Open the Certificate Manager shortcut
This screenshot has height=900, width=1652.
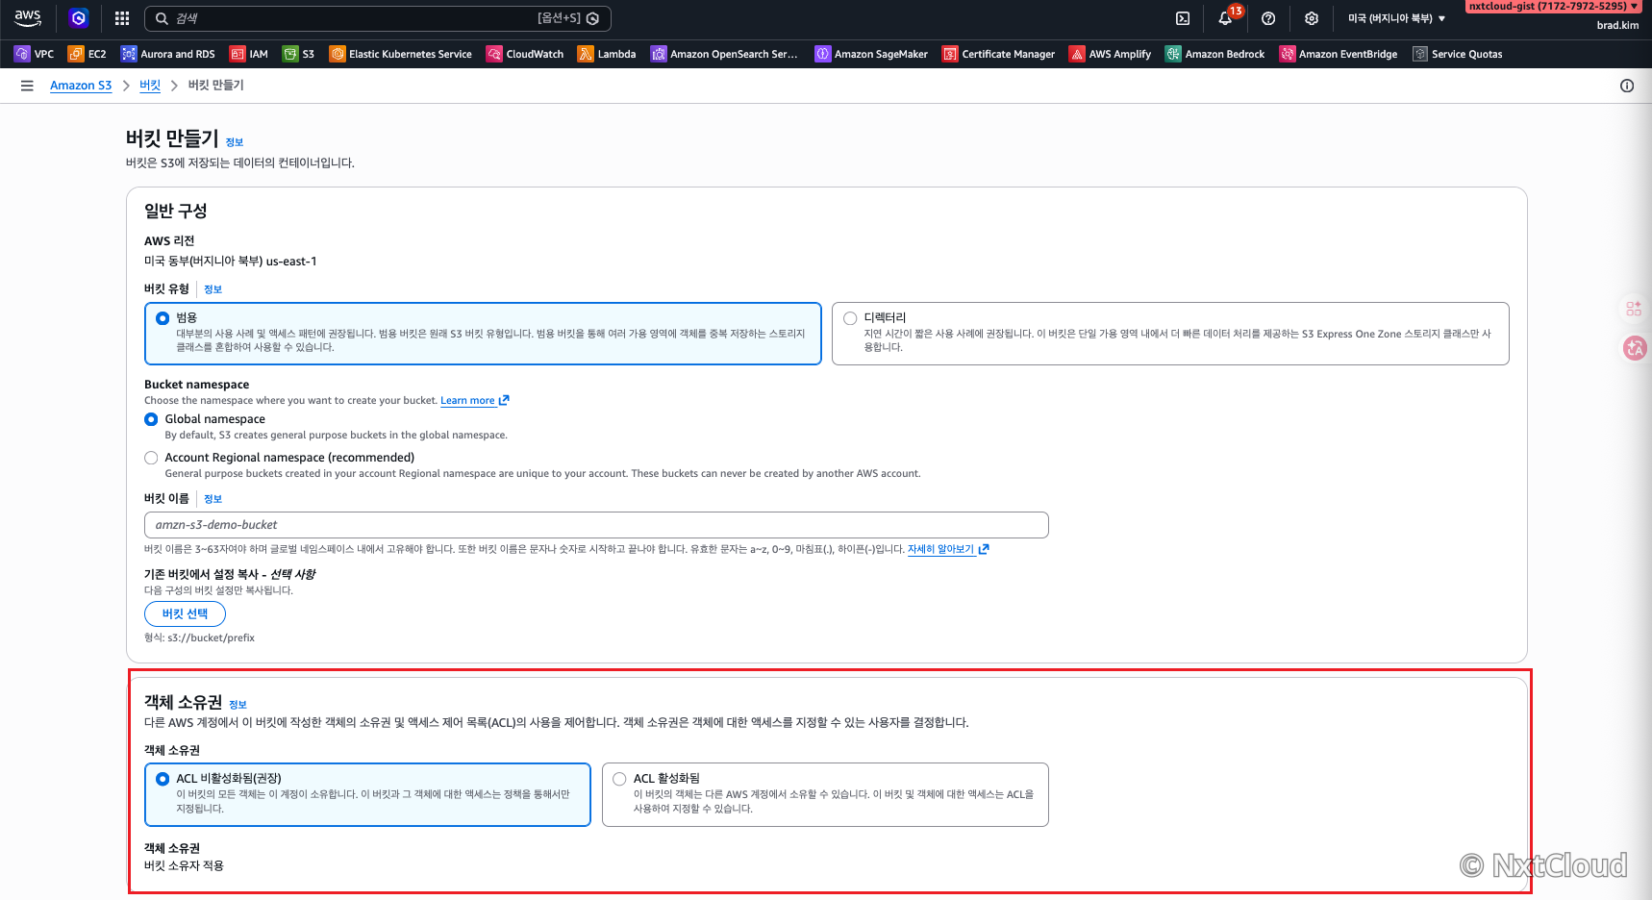(x=998, y=54)
